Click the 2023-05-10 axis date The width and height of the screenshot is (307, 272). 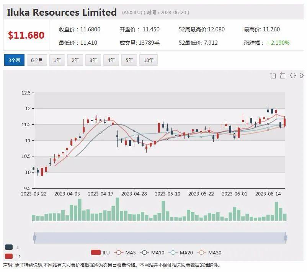click(x=168, y=194)
